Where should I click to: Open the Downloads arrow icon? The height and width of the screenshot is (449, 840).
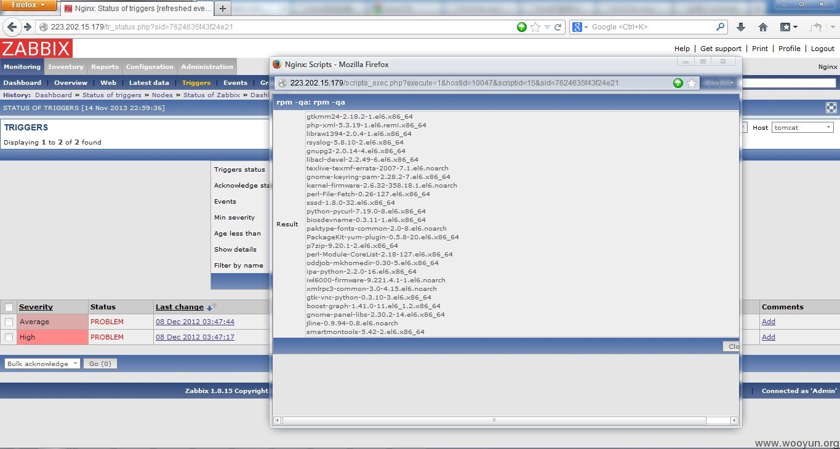[741, 27]
